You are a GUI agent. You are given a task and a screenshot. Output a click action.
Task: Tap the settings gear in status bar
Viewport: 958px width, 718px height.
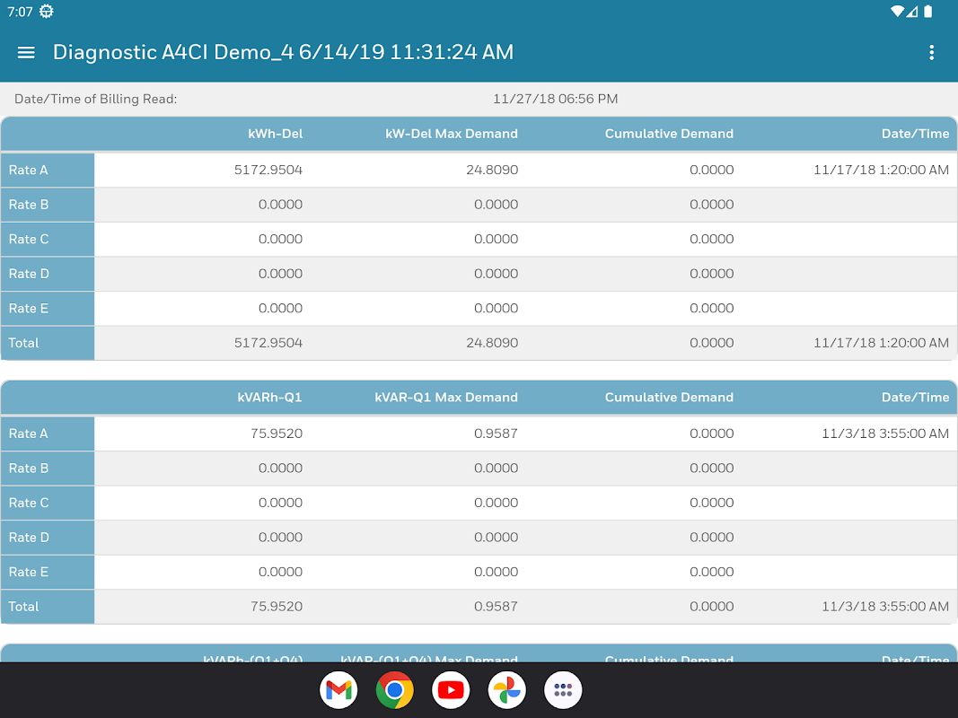[x=47, y=12]
